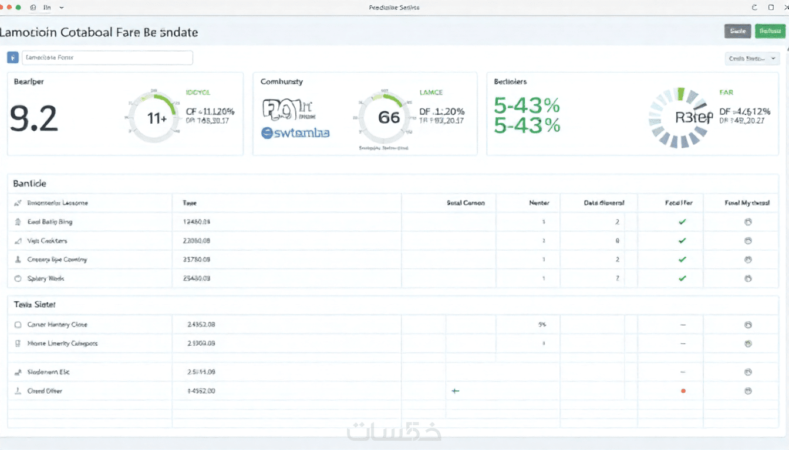789x450 pixels.
Task: Click the gray button beside the green one
Action: (738, 31)
